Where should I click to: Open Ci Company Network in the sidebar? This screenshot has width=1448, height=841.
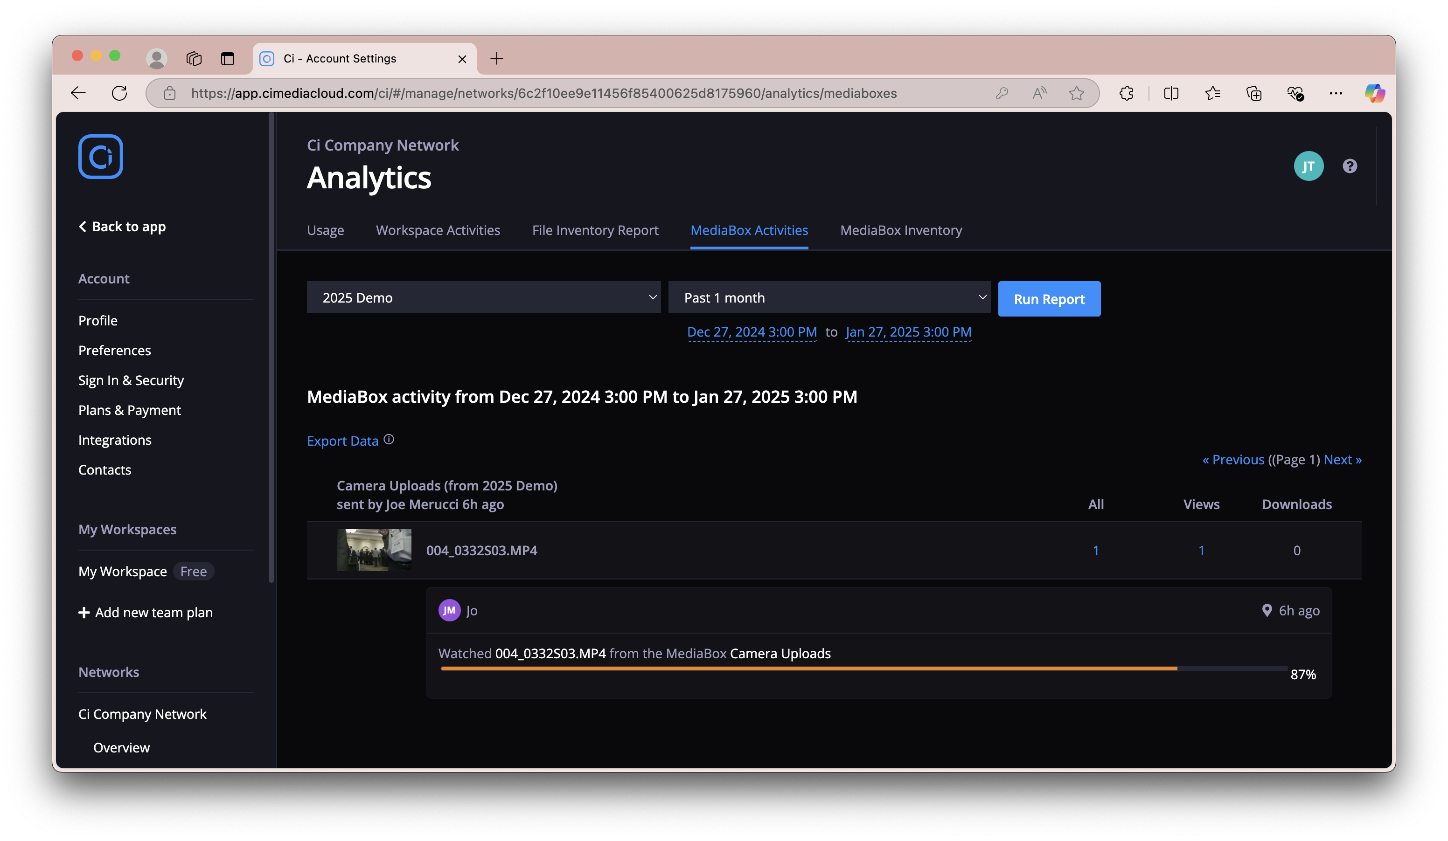point(142,714)
